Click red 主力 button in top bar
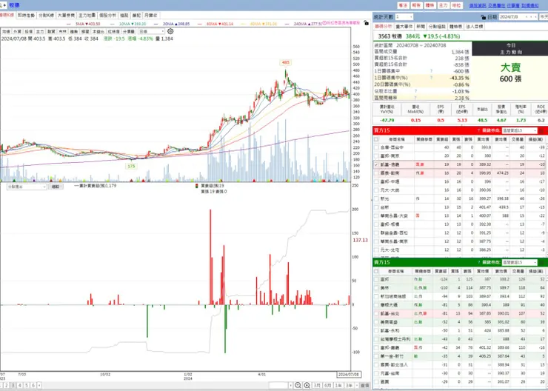Image resolution: width=548 pixels, height=391 pixels. [x=443, y=6]
